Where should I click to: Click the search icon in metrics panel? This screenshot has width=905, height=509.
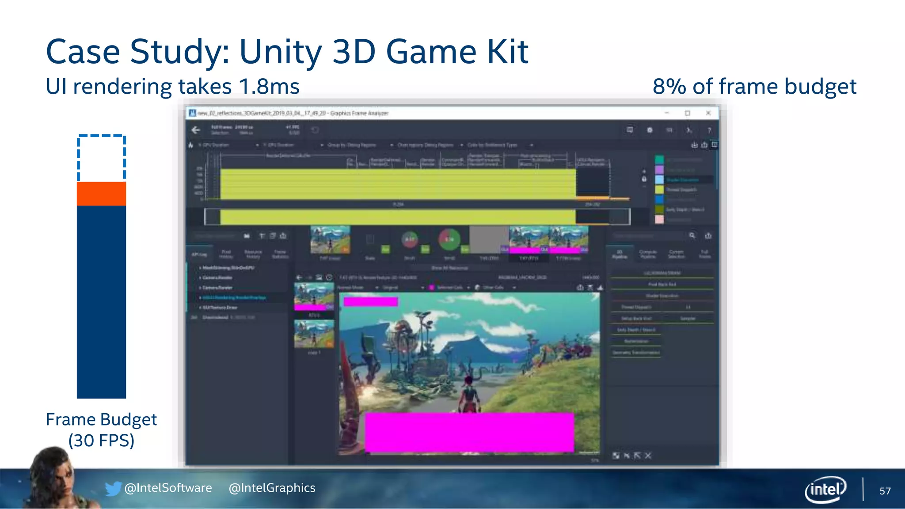click(x=692, y=236)
